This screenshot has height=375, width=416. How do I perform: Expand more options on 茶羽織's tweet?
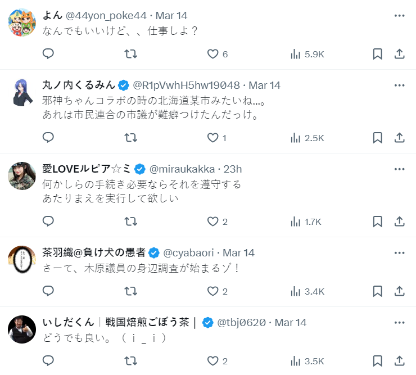pos(400,252)
